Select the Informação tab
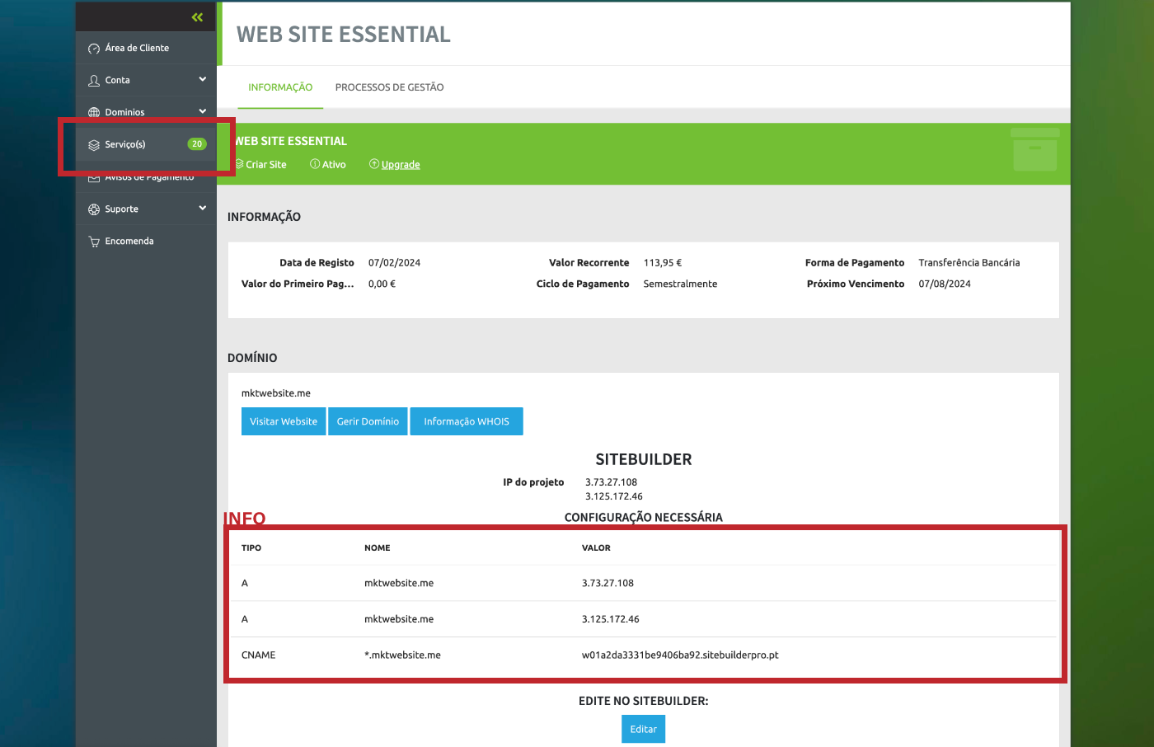This screenshot has width=1154, height=747. click(x=280, y=87)
